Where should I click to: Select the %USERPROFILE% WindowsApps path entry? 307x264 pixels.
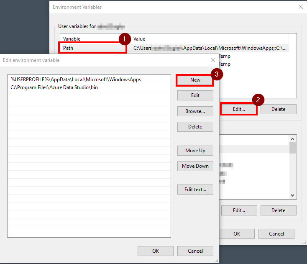89,79
